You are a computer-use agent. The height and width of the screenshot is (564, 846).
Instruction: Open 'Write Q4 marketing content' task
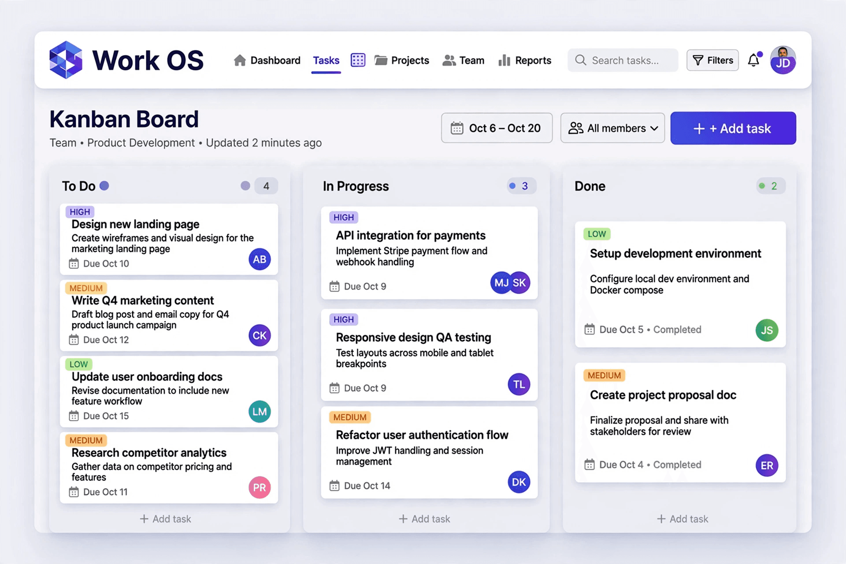169,315
